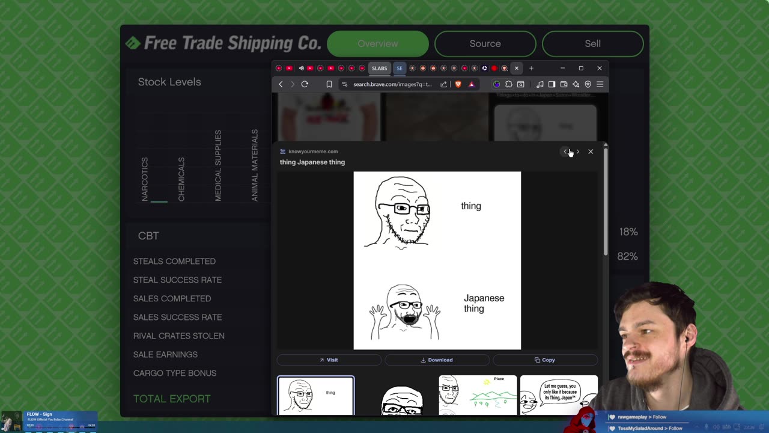Click the SALES COMPLETED row
The height and width of the screenshot is (433, 769).
172,298
